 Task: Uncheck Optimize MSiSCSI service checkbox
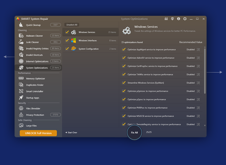coord(124,116)
